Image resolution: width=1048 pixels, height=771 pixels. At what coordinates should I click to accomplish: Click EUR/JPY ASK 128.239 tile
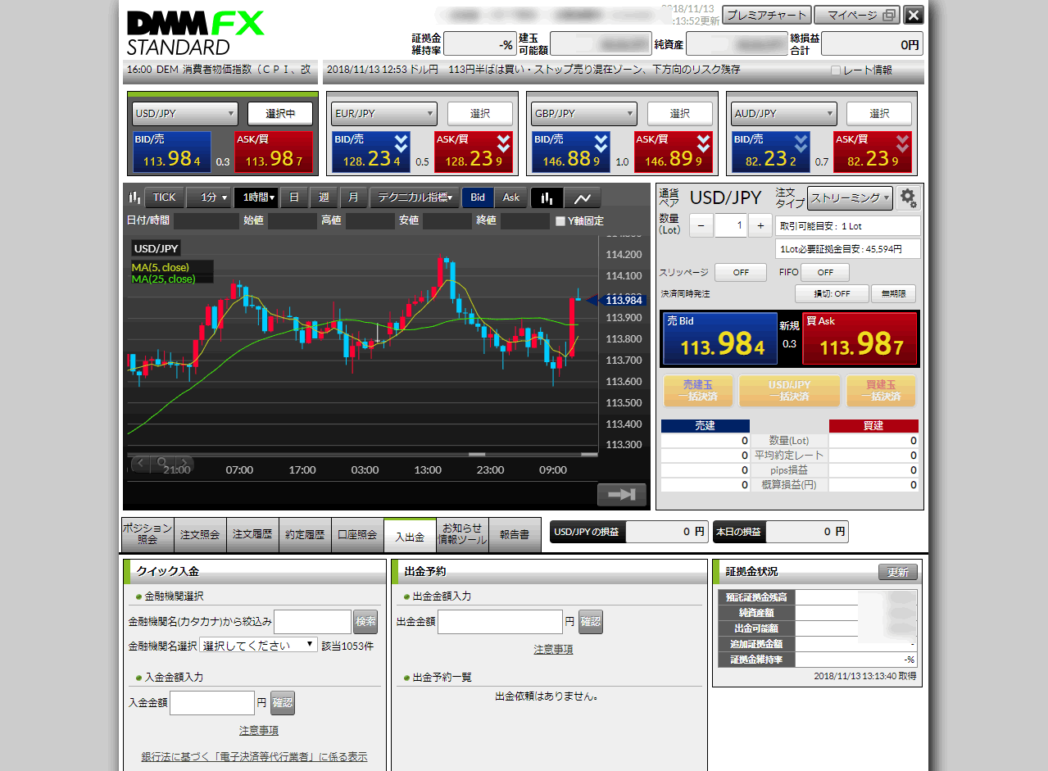click(x=473, y=152)
